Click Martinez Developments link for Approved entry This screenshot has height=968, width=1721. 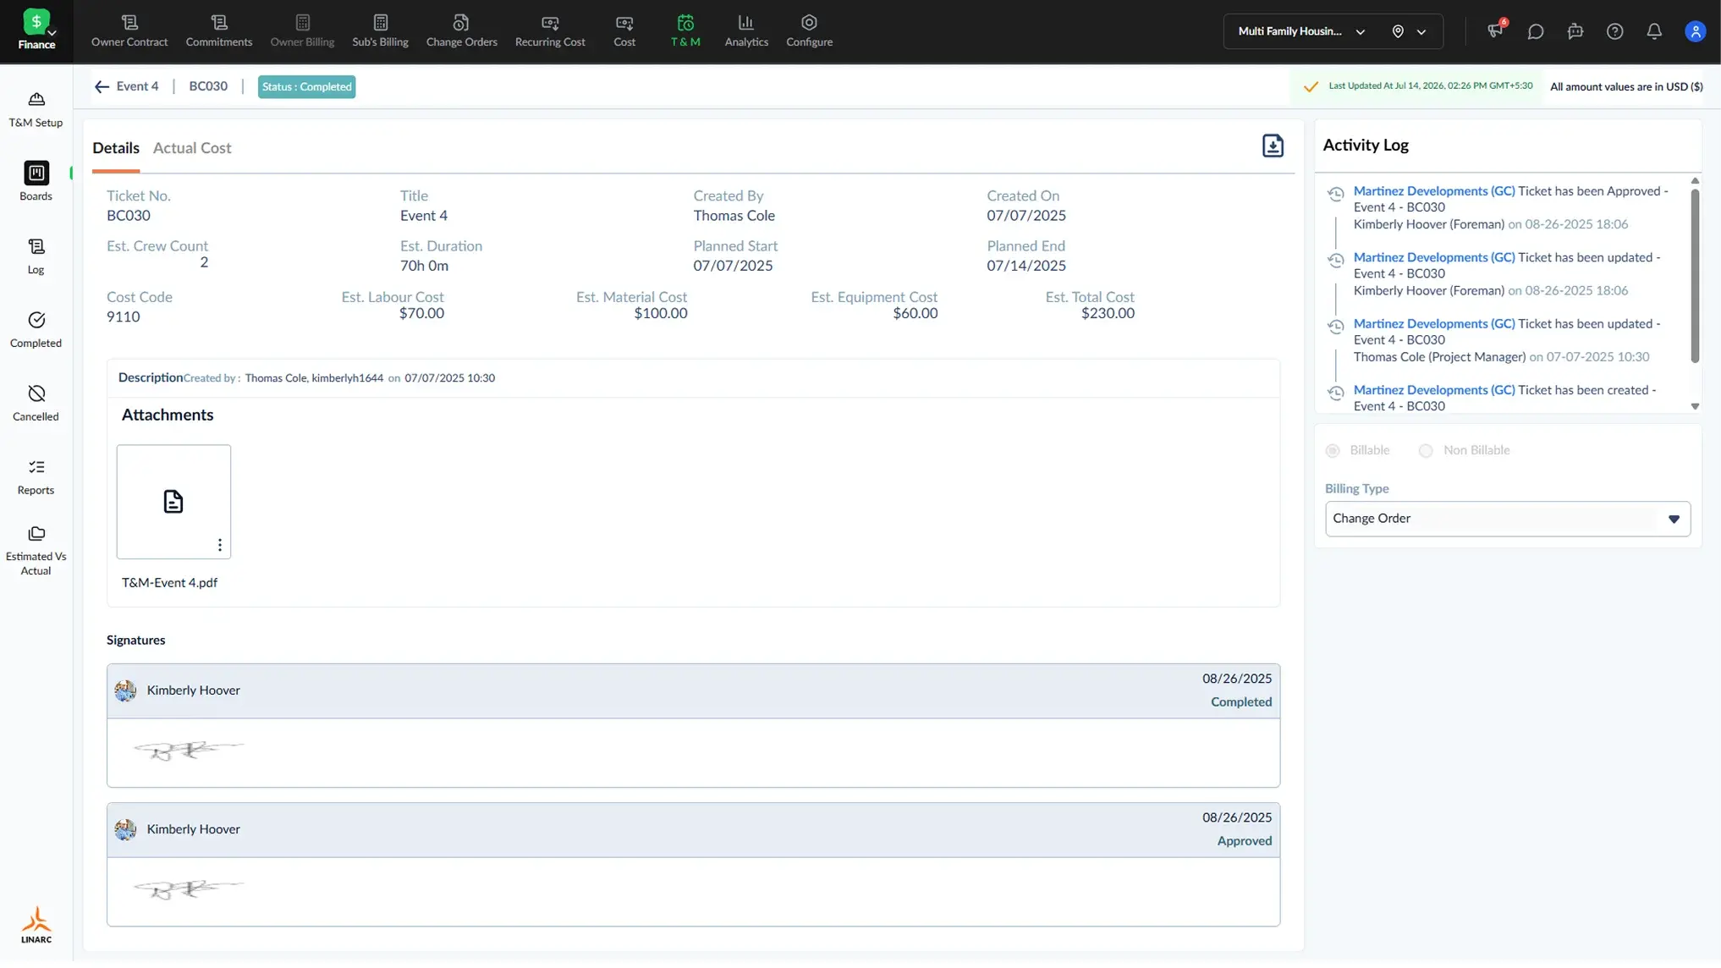[x=1433, y=191]
